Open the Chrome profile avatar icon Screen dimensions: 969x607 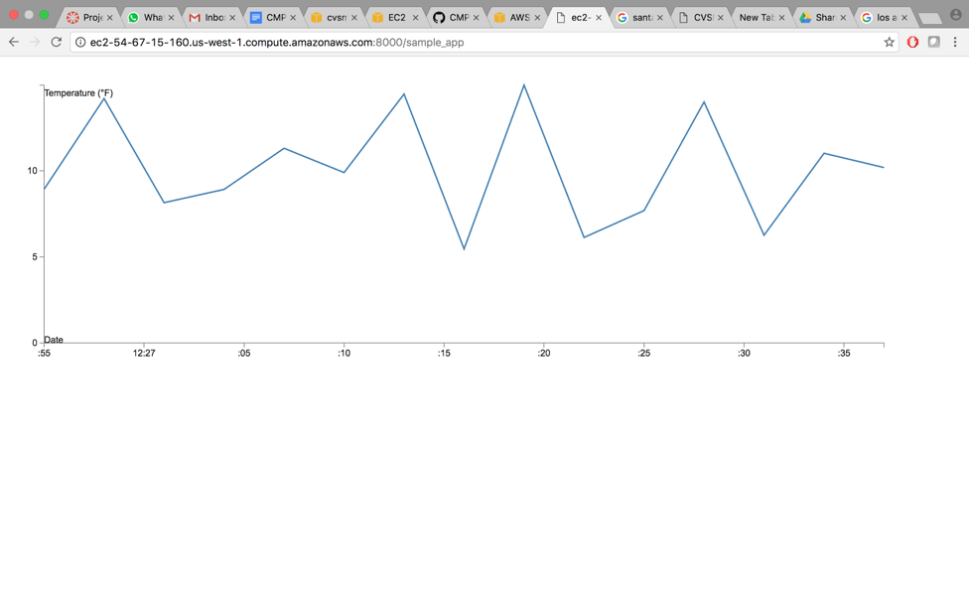955,14
